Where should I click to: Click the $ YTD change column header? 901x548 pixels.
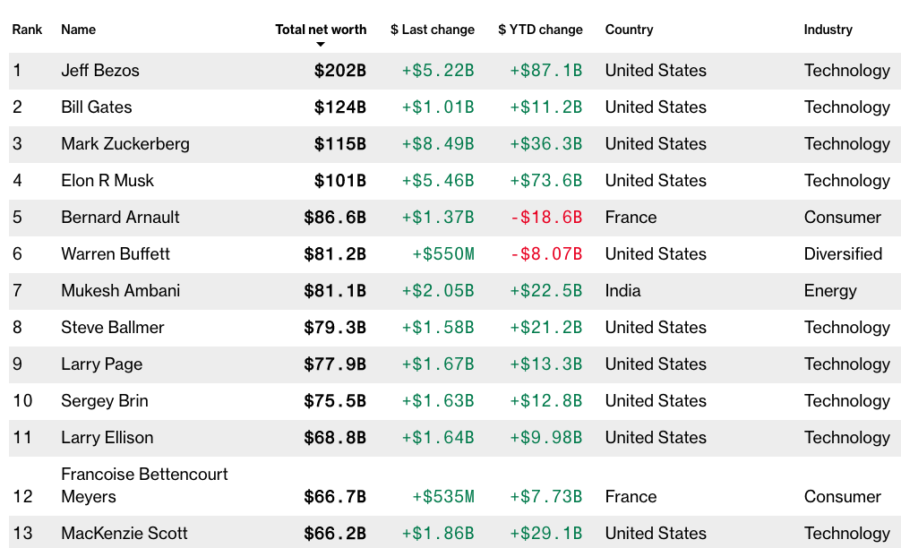coord(540,30)
